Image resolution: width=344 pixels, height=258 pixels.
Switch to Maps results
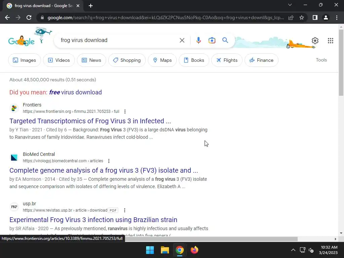(162, 60)
